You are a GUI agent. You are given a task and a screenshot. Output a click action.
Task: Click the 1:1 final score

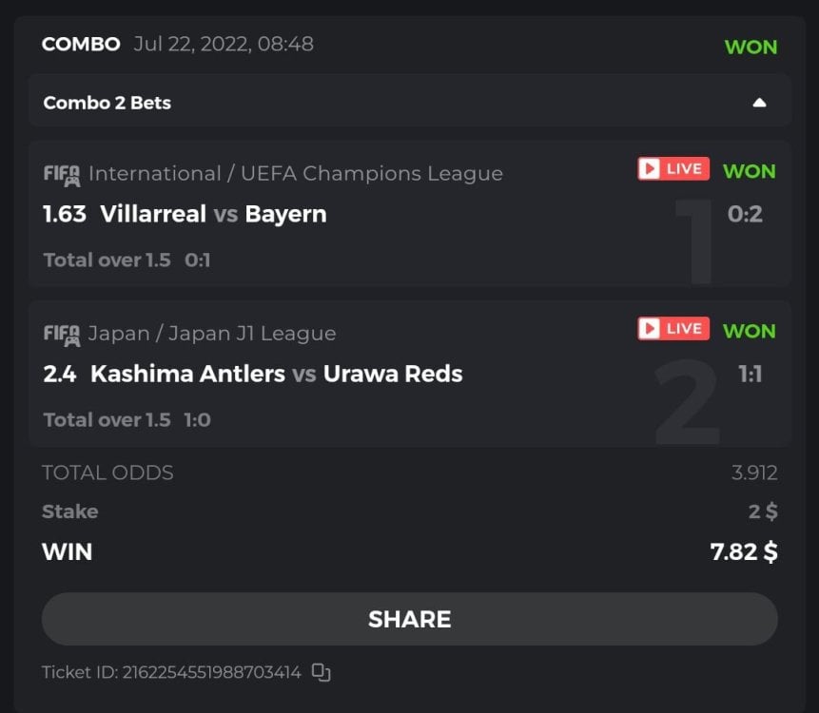[x=751, y=374]
